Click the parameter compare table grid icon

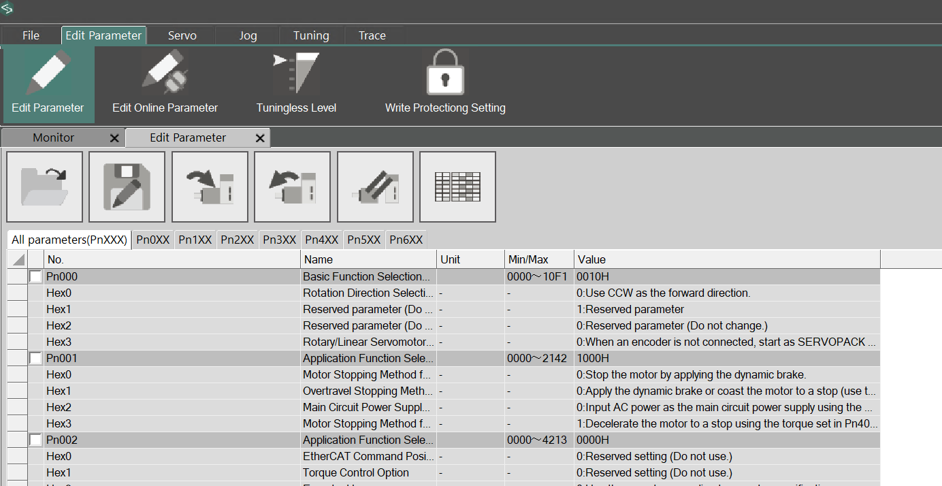coord(457,187)
